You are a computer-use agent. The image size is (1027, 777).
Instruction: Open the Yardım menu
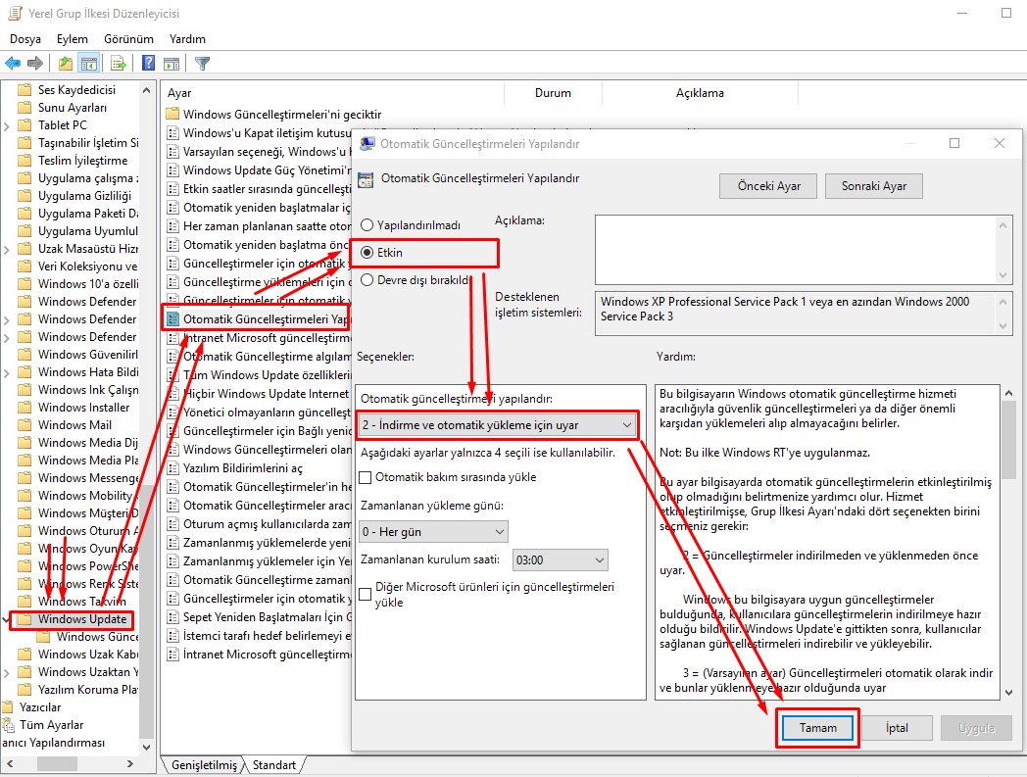pyautogui.click(x=187, y=39)
